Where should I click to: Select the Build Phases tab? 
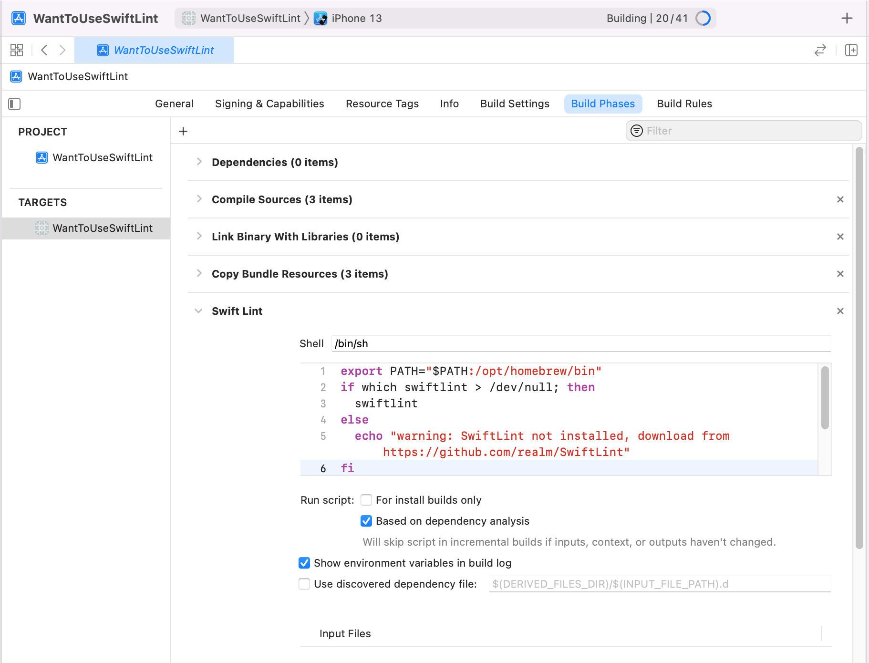click(603, 104)
